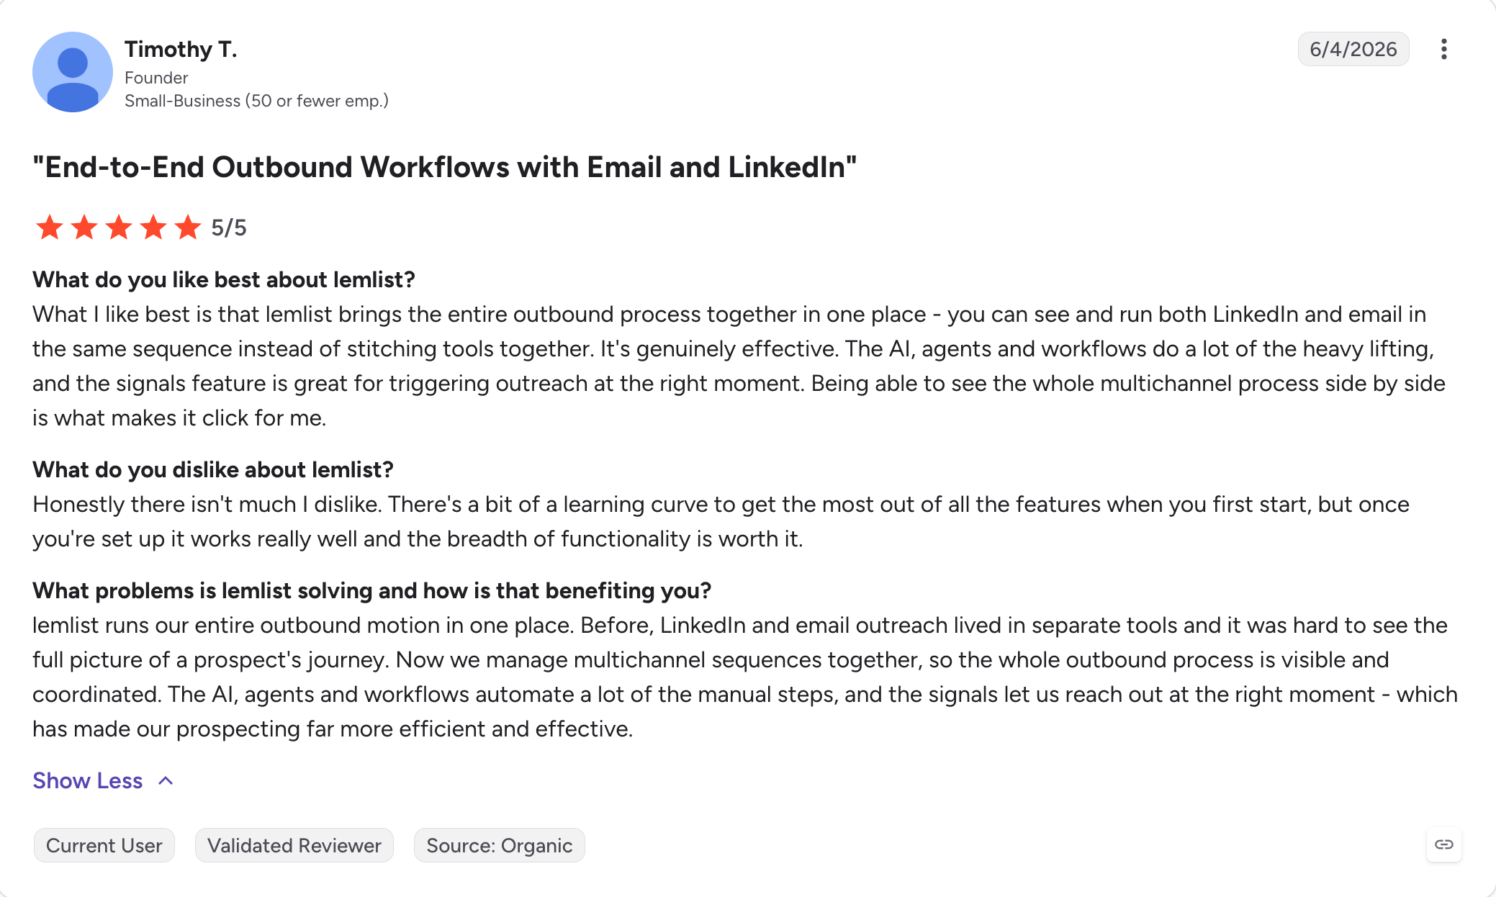Click the fifth orange rating star

tap(188, 227)
